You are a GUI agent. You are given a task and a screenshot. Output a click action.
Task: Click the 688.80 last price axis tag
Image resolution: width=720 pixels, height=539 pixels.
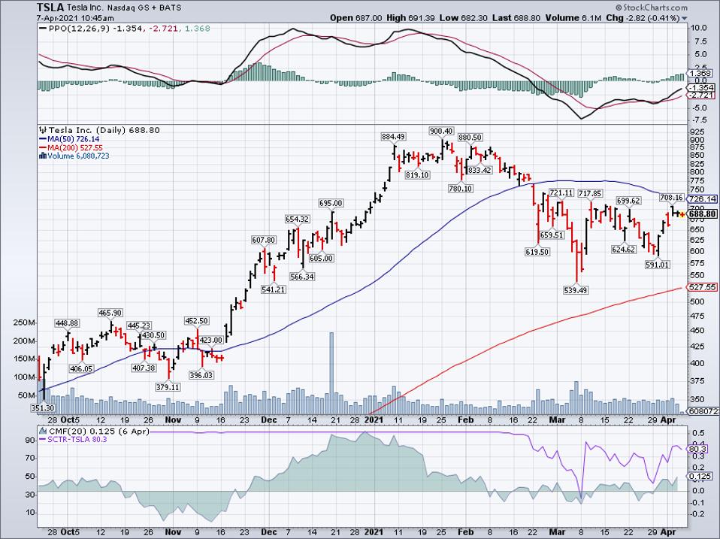(702, 214)
